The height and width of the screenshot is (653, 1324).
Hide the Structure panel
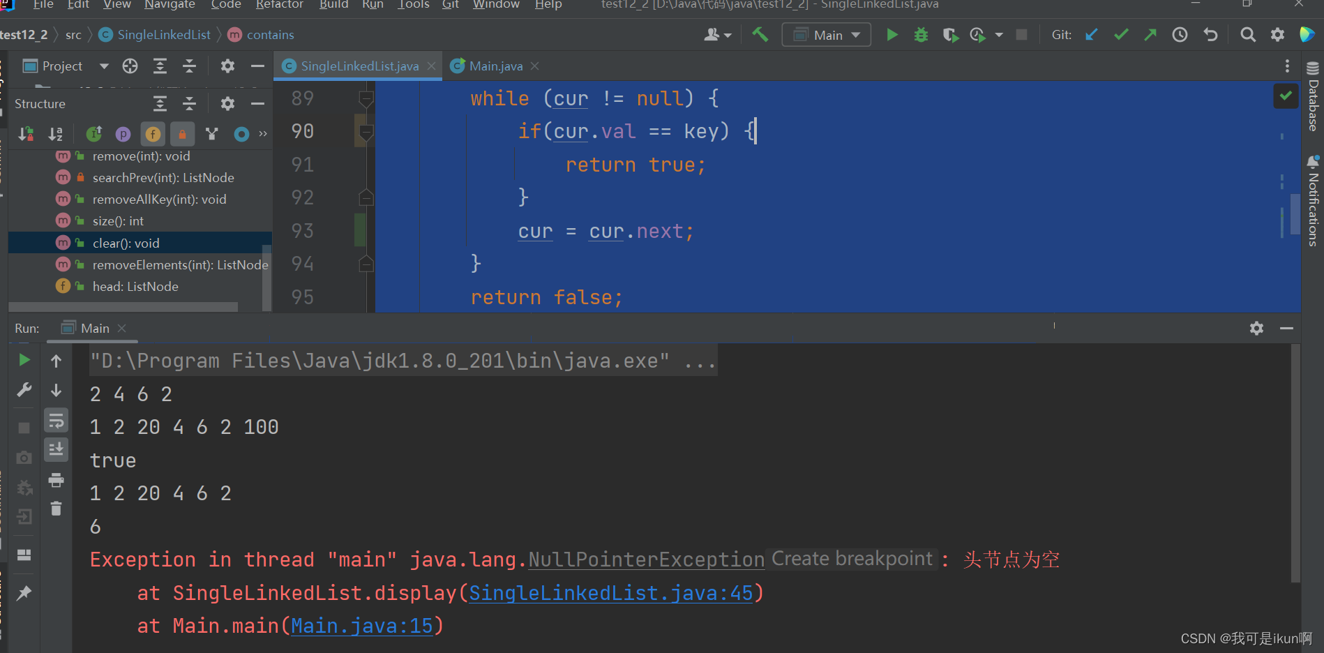tap(257, 104)
